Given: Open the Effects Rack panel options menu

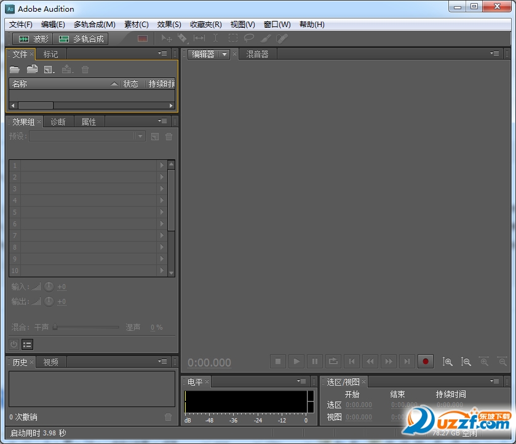Looking at the screenshot, I should 162,121.
